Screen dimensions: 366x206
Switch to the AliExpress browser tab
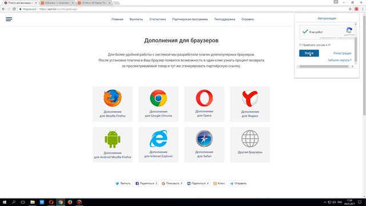tap(57, 3)
